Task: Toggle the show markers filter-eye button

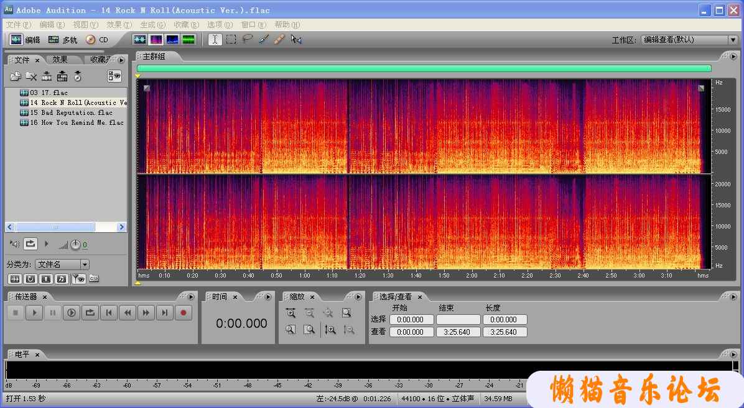Action: click(x=78, y=279)
